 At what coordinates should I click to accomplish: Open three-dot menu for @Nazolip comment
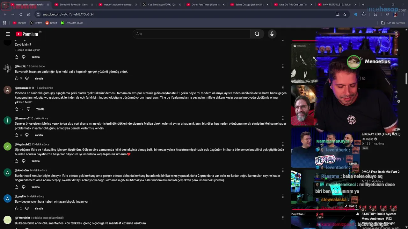point(283,66)
